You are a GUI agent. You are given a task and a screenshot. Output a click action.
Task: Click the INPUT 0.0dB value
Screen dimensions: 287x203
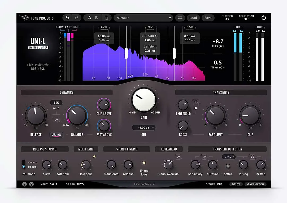point(48,184)
